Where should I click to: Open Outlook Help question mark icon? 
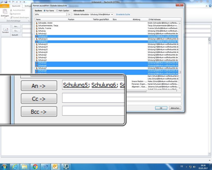[210, 6]
